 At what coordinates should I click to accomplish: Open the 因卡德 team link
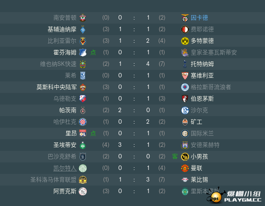[x=199, y=18]
